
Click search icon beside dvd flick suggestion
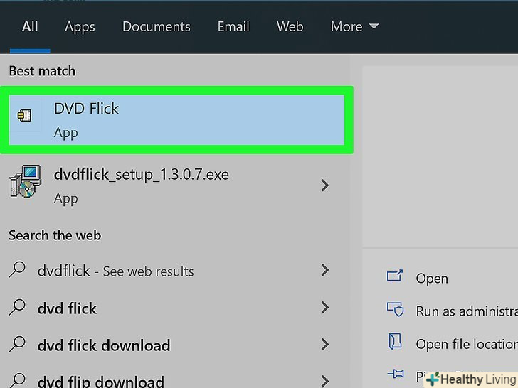pyautogui.click(x=19, y=308)
